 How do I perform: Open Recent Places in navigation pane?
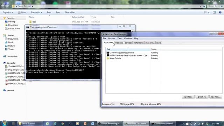coord(14,28)
